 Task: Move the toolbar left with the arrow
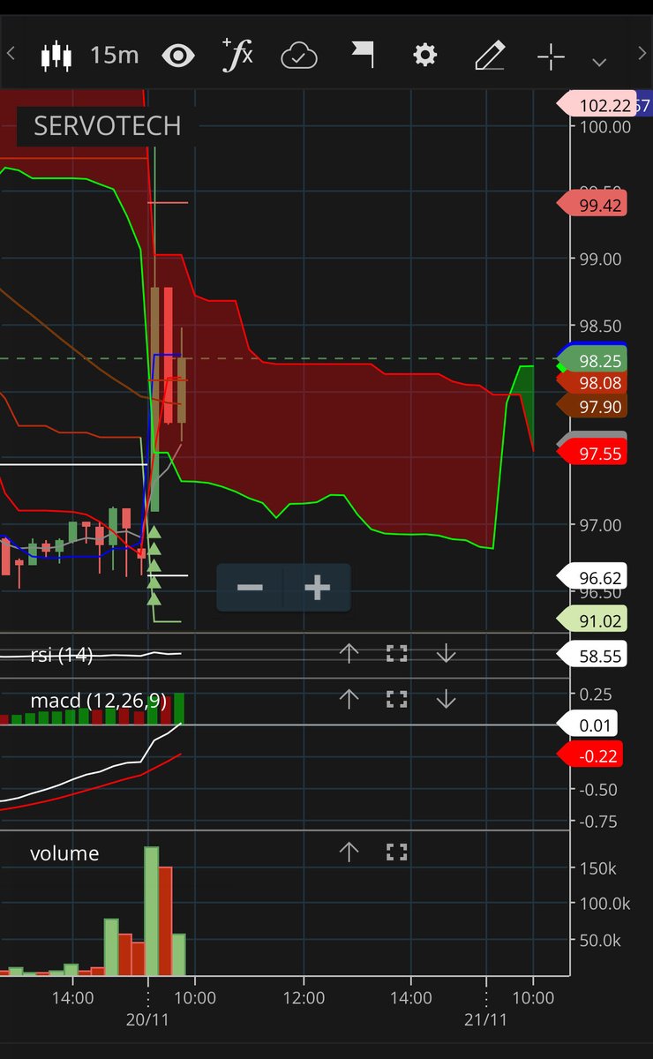pyautogui.click(x=11, y=53)
